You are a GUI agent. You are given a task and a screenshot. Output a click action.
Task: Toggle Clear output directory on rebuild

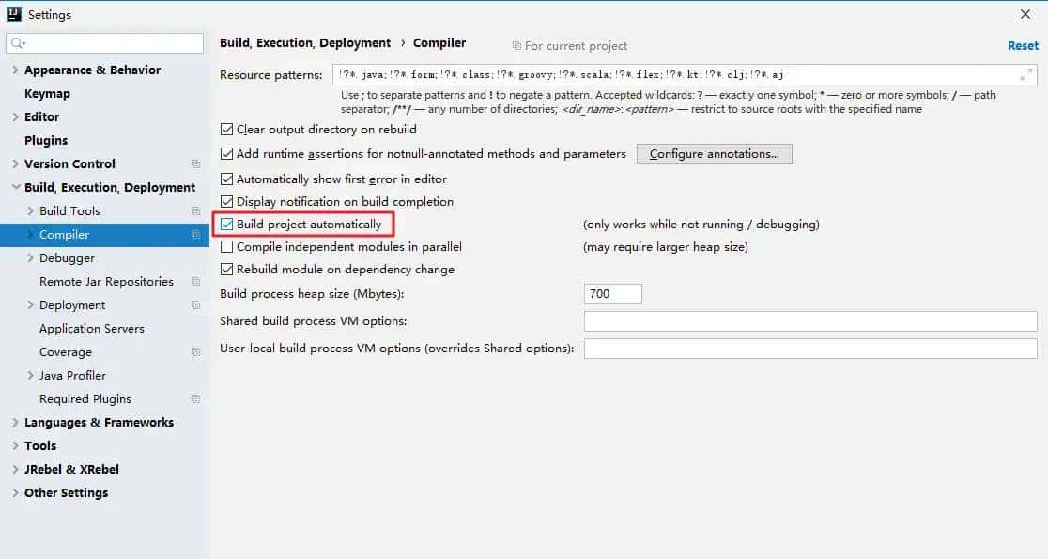pos(226,129)
